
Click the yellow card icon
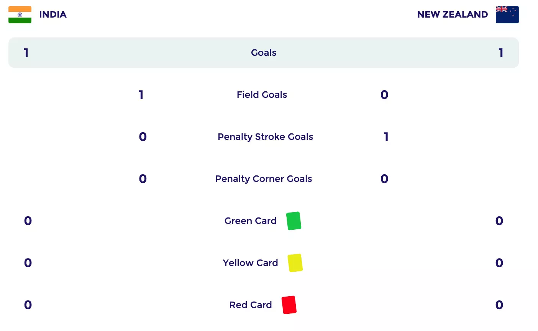[295, 263]
